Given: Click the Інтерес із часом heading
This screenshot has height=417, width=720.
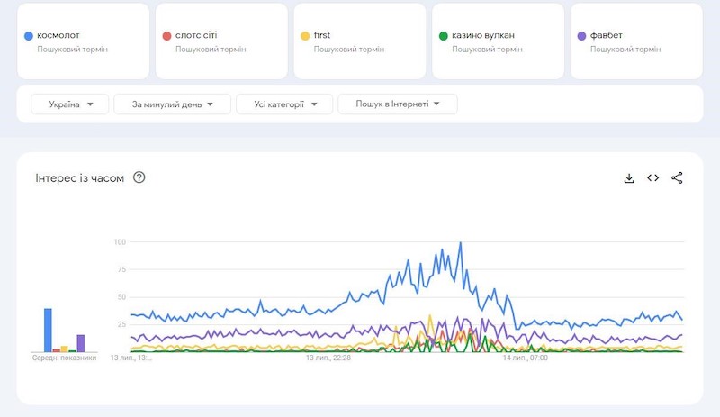Looking at the screenshot, I should point(80,178).
